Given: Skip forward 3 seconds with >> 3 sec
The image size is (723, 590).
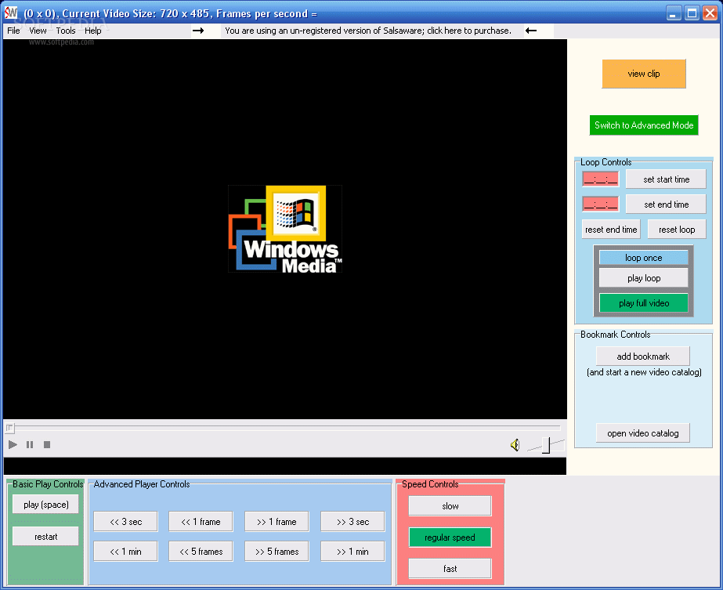Looking at the screenshot, I should pyautogui.click(x=352, y=522).
